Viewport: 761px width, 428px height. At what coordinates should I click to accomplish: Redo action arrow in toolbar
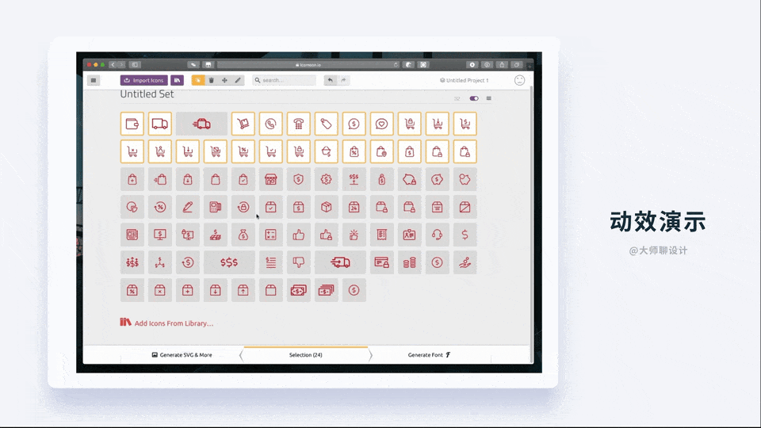pyautogui.click(x=343, y=81)
